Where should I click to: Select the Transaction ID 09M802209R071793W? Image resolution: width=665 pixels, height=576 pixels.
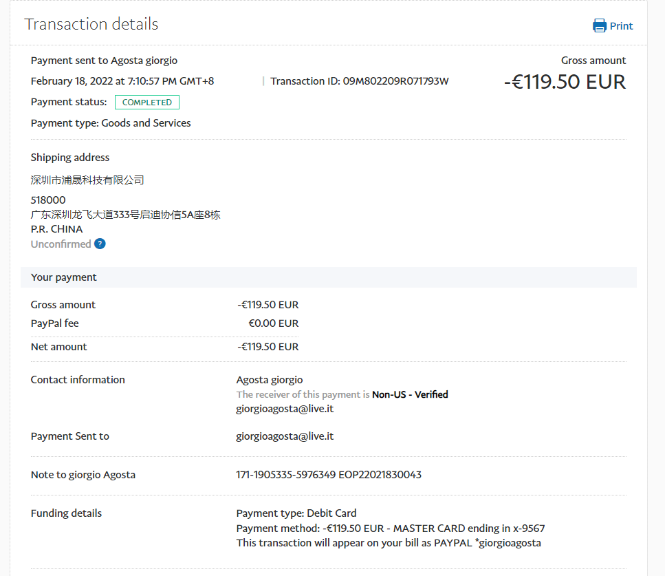click(x=360, y=81)
